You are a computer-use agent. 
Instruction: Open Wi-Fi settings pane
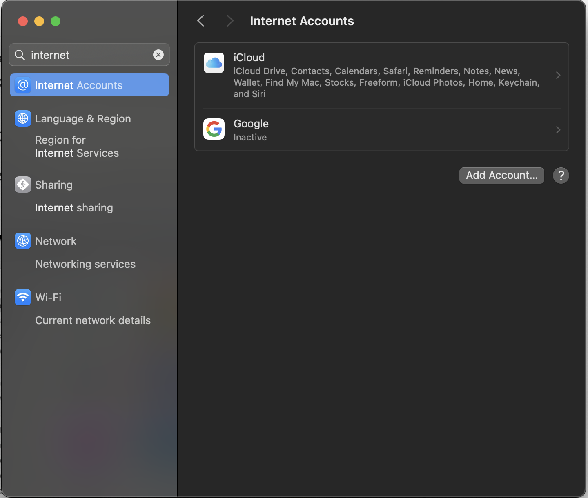tap(48, 298)
